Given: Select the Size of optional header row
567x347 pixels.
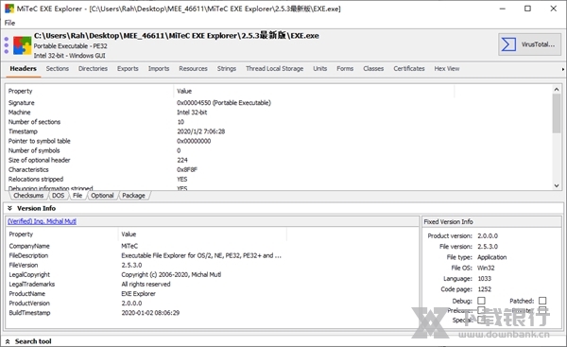Looking at the screenshot, I should (x=279, y=160).
